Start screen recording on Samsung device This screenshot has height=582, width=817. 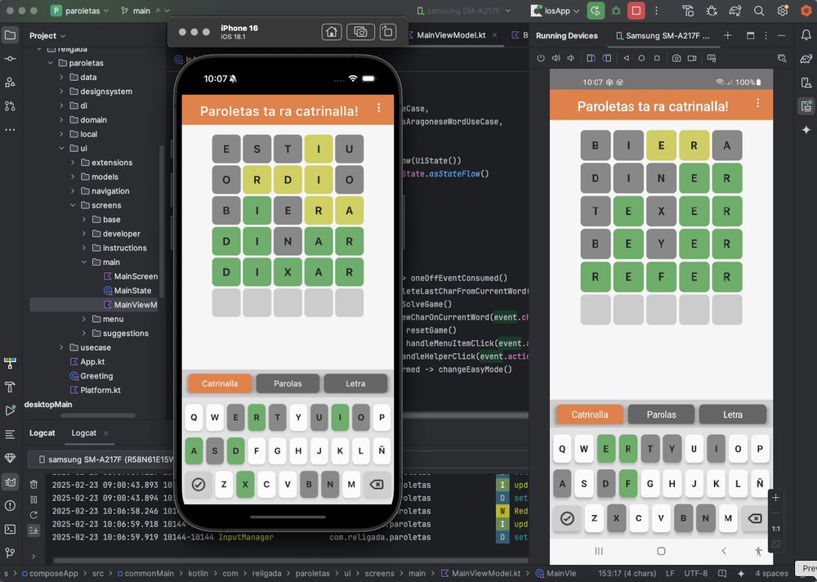[x=692, y=58]
